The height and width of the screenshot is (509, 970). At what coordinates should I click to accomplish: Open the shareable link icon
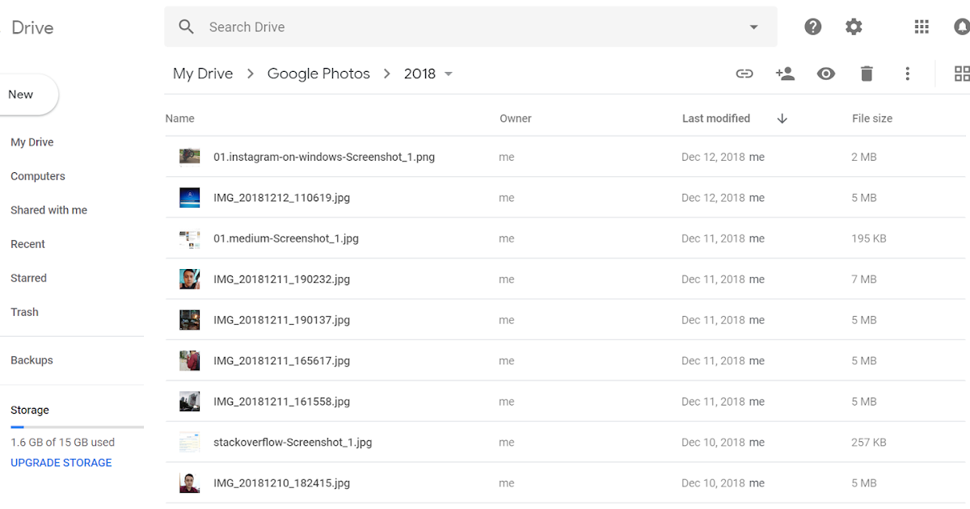(x=744, y=73)
